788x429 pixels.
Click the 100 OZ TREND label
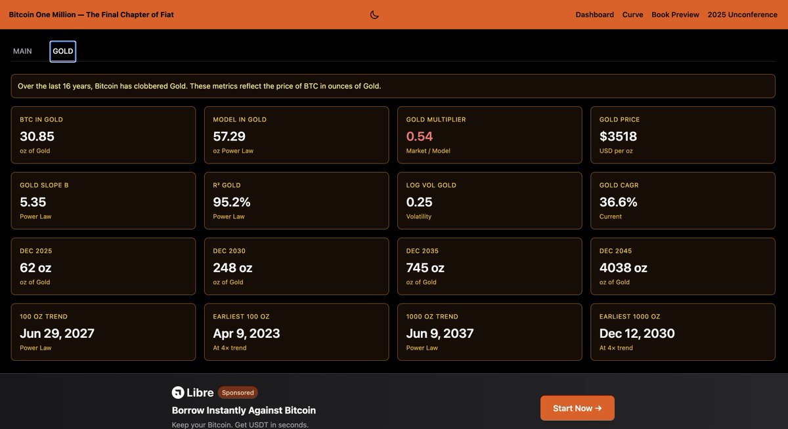pos(43,316)
